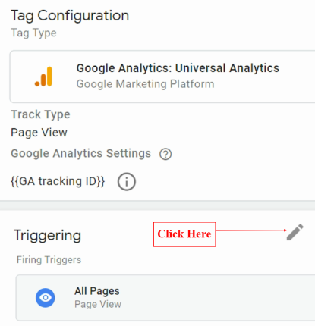315x326 pixels.
Task: Click the pencil edit icon beside Triggering
Action: [295, 232]
